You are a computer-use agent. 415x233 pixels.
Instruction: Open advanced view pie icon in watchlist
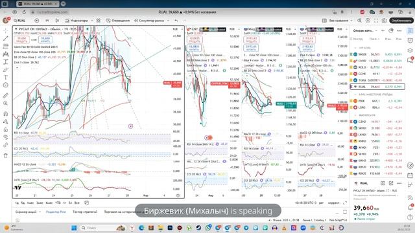391,30
